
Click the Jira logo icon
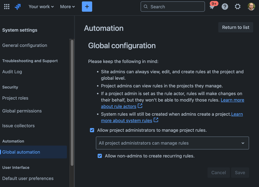tap(18, 6)
